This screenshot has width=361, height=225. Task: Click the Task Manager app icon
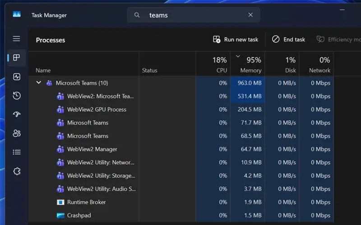[x=17, y=14]
